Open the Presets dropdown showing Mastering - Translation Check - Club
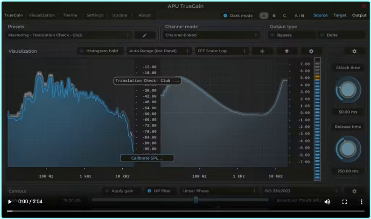 click(x=69, y=35)
